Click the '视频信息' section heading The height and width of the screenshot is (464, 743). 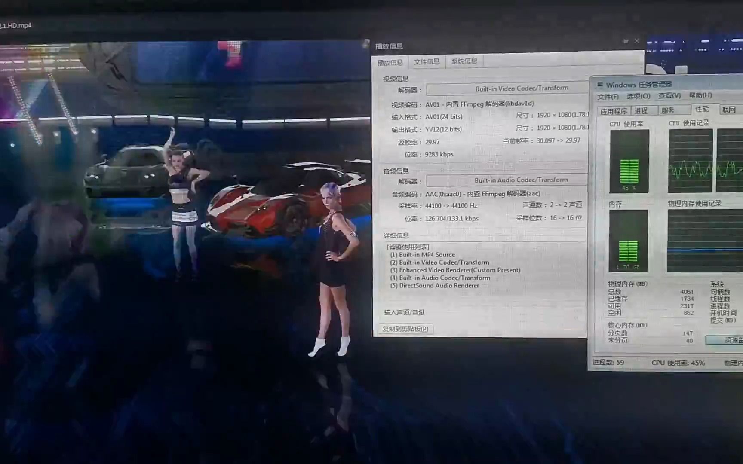point(396,79)
